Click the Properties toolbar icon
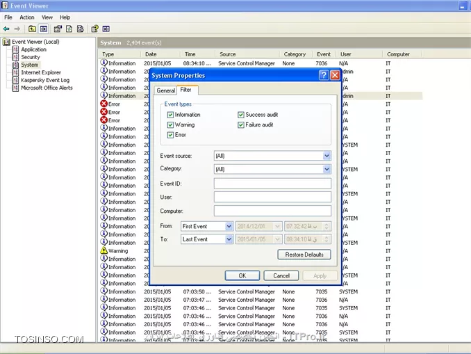471x354 pixels. pos(58,29)
